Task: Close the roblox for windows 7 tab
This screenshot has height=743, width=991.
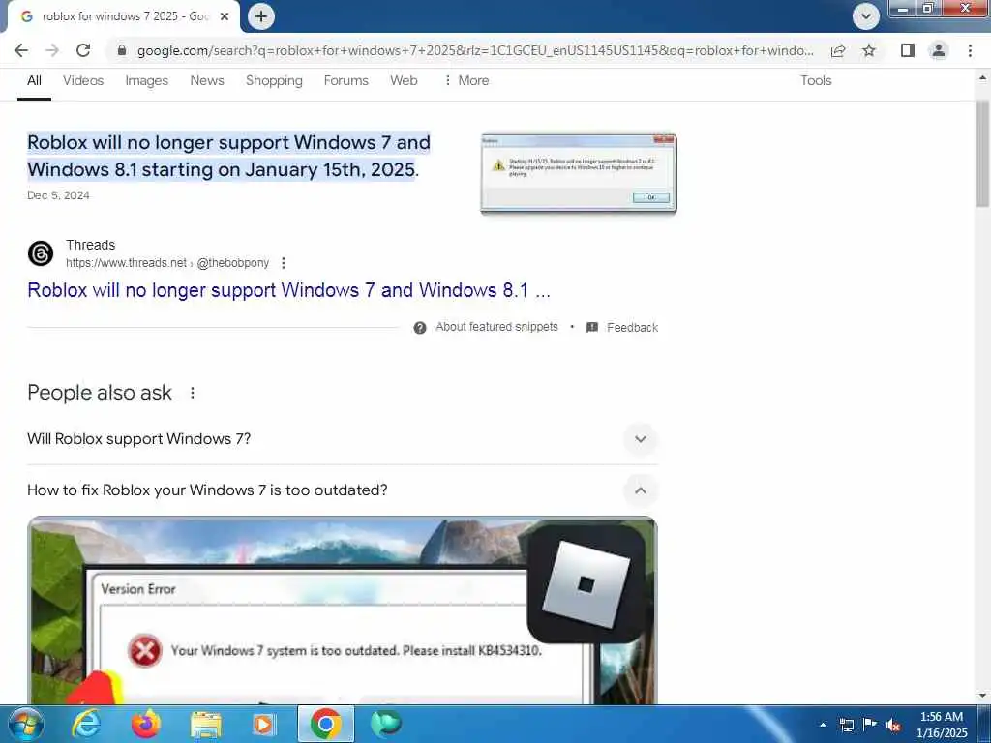Action: click(x=225, y=16)
